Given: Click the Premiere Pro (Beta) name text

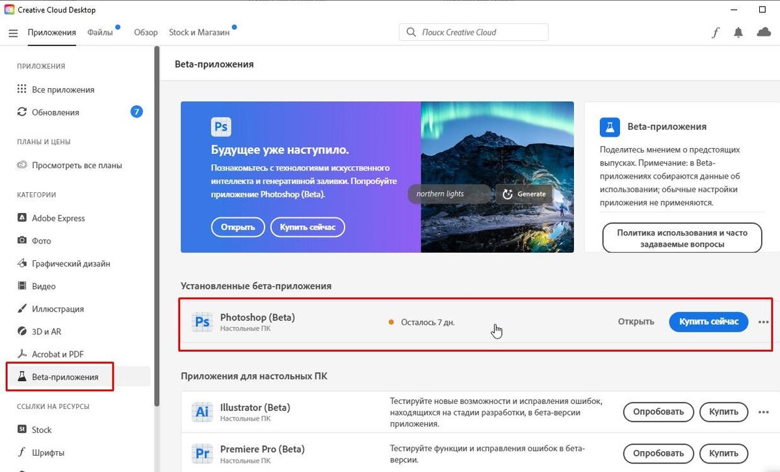Looking at the screenshot, I should pyautogui.click(x=262, y=449).
